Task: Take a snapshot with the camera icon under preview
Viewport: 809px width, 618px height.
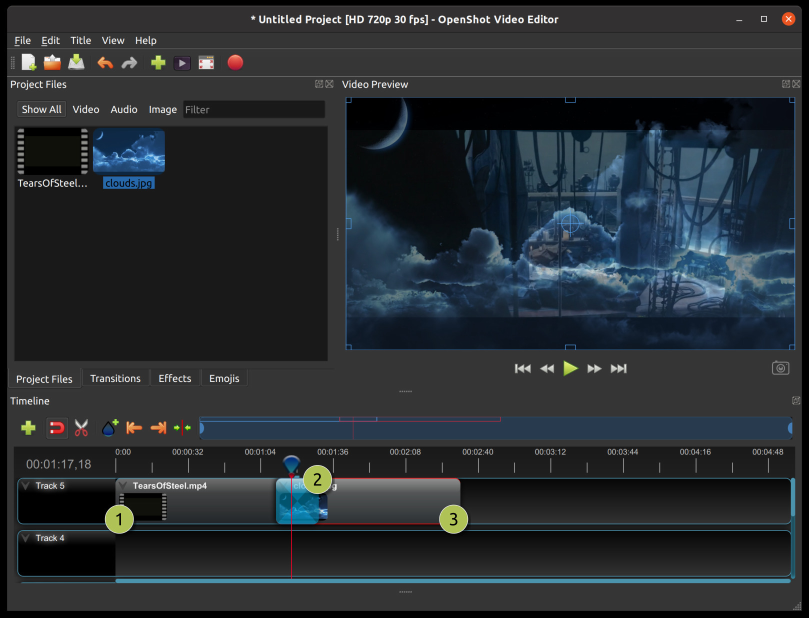Action: click(780, 367)
